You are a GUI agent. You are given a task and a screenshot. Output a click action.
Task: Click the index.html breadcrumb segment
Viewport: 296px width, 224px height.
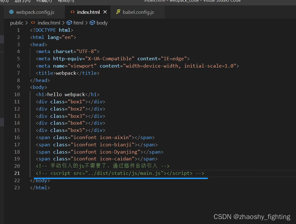pyautogui.click(x=49, y=23)
